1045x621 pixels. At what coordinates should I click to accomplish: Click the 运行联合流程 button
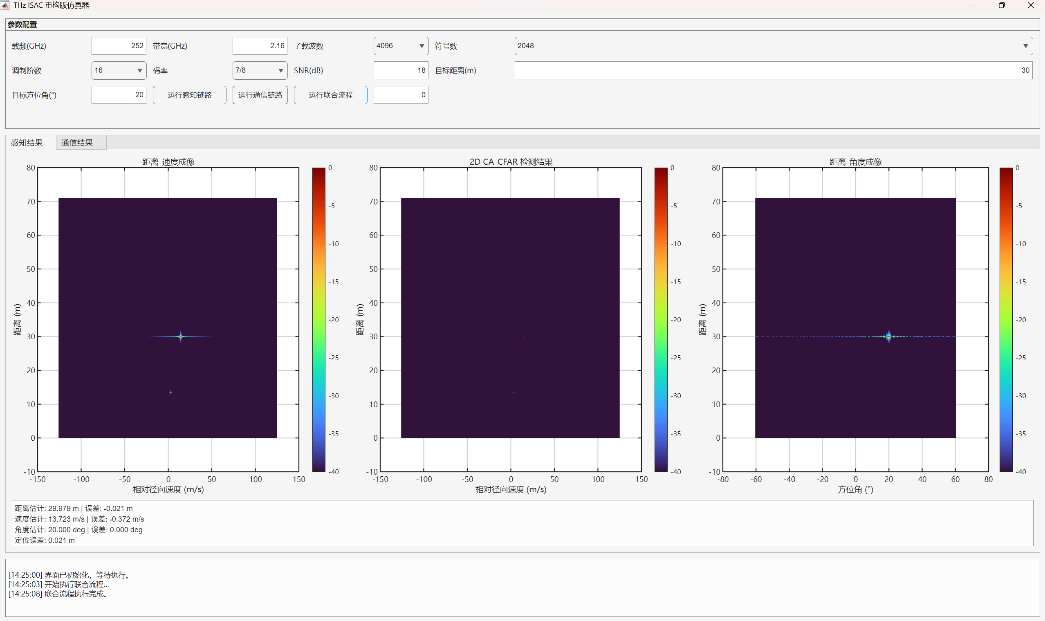coord(330,95)
